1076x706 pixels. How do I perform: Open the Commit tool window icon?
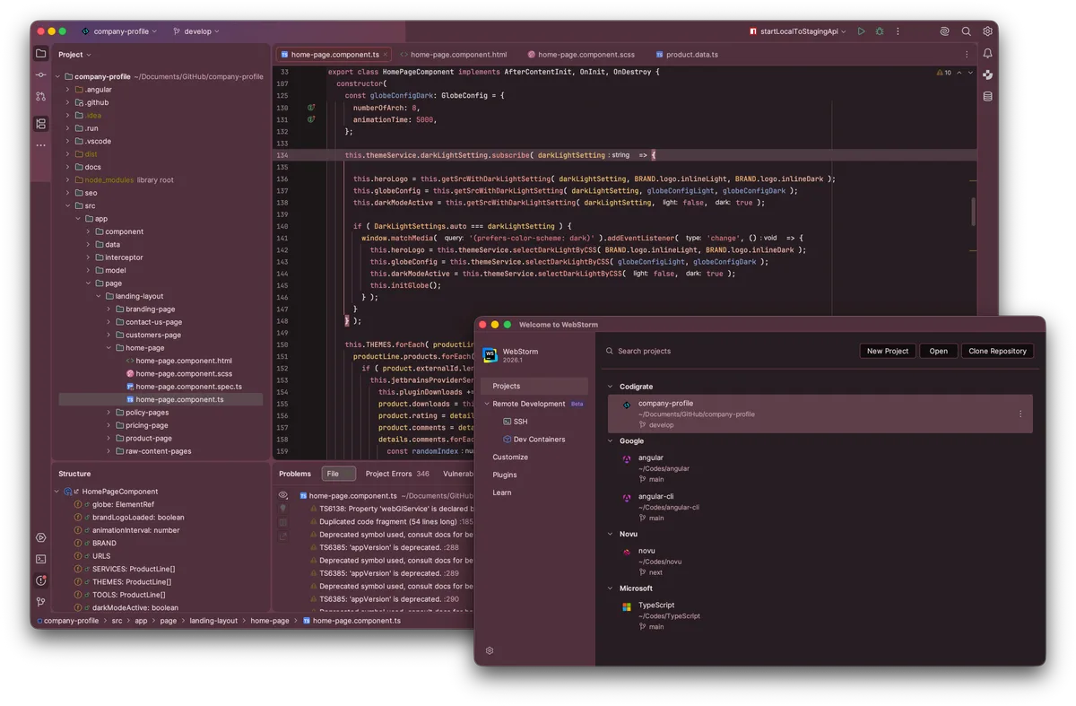pos(40,74)
